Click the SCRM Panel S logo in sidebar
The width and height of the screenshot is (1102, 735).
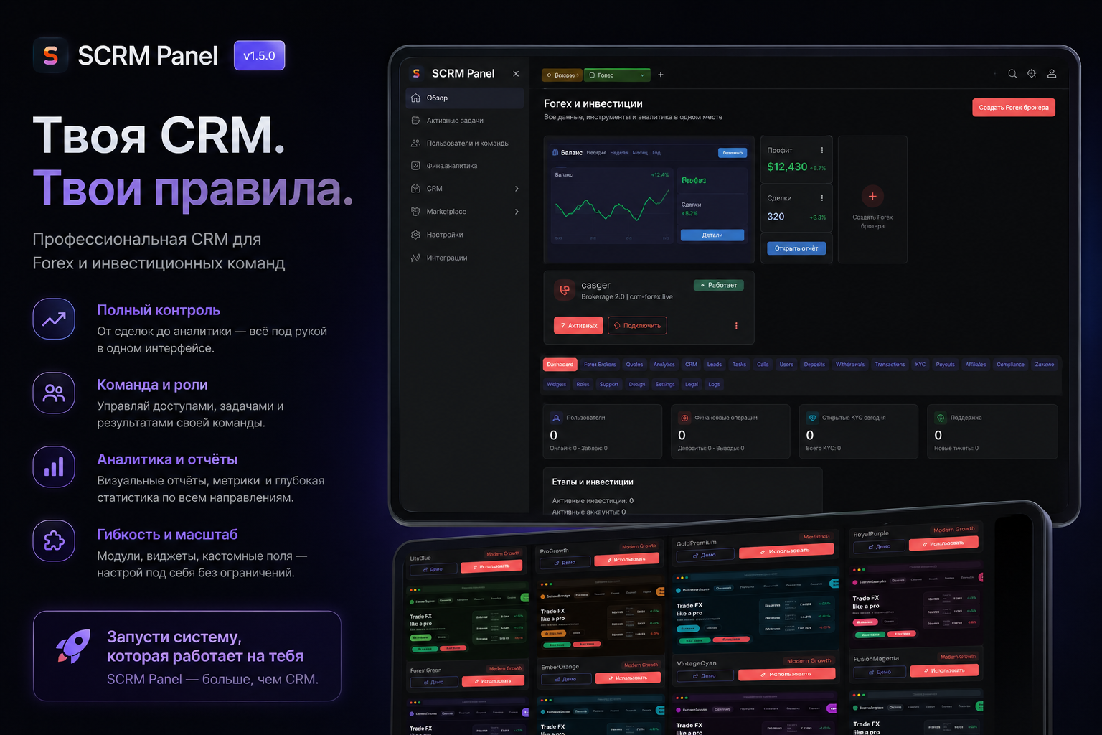tap(416, 73)
